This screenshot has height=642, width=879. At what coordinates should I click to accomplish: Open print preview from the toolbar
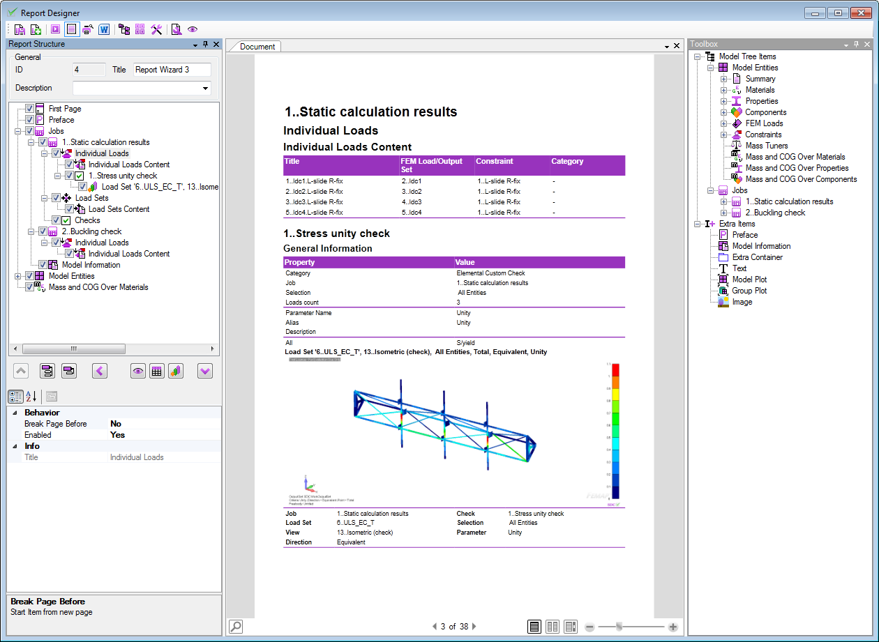(x=88, y=29)
